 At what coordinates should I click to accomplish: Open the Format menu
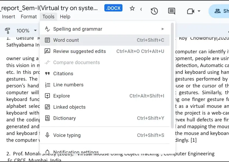click(29, 17)
